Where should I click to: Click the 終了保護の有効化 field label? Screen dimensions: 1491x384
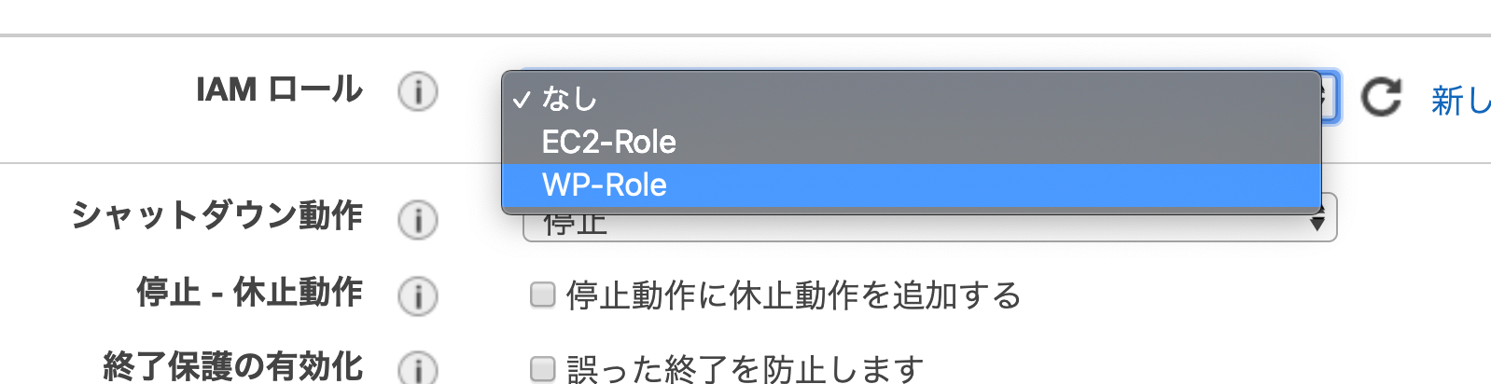pos(233,366)
